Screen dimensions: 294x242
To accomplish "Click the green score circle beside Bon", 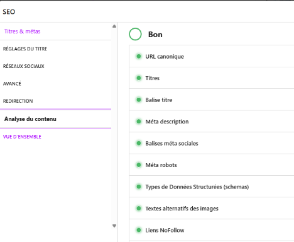I will [135, 34].
